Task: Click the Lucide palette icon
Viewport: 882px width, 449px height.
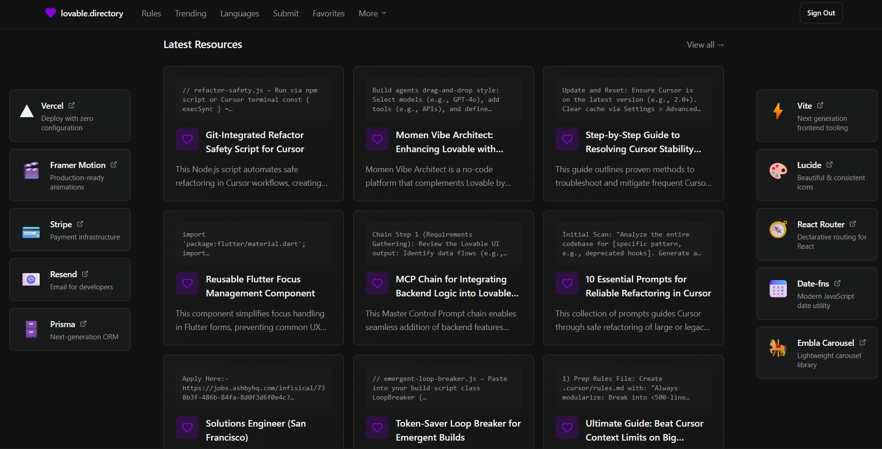Action: click(778, 171)
